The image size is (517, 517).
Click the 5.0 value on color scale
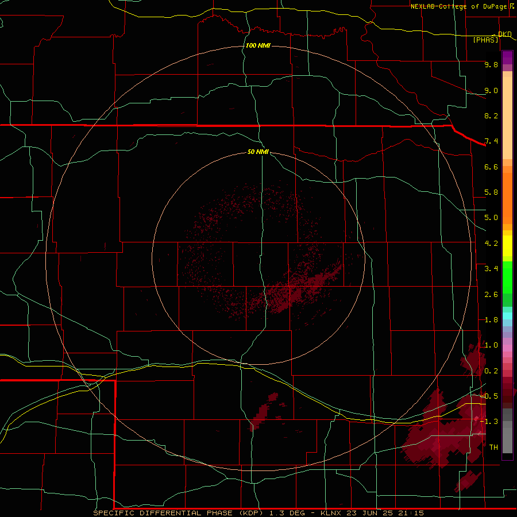tap(491, 218)
